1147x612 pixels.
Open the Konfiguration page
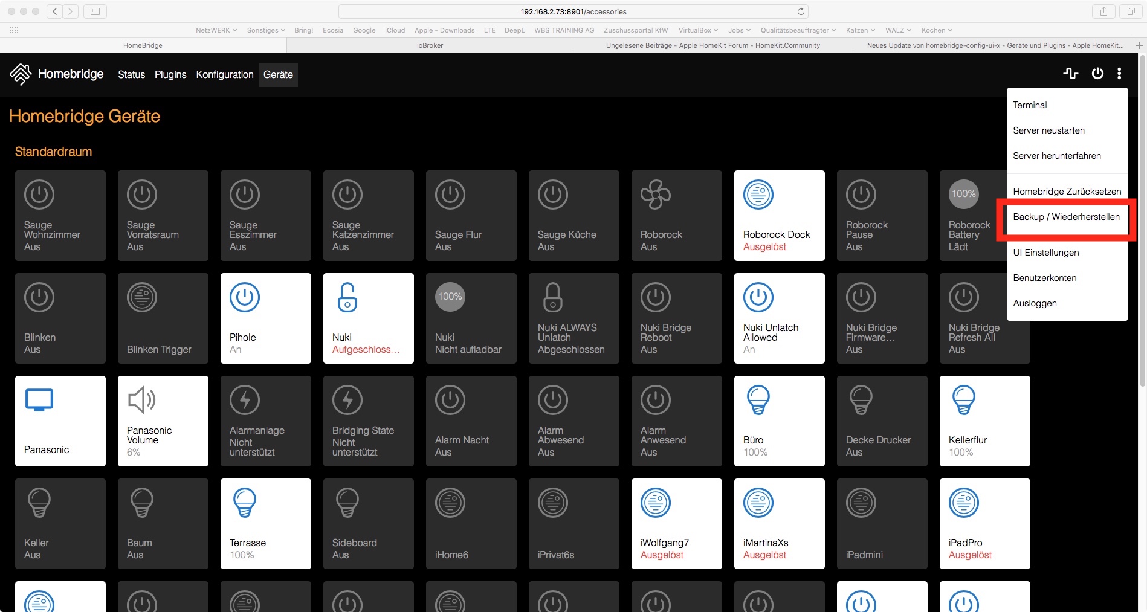[225, 75]
